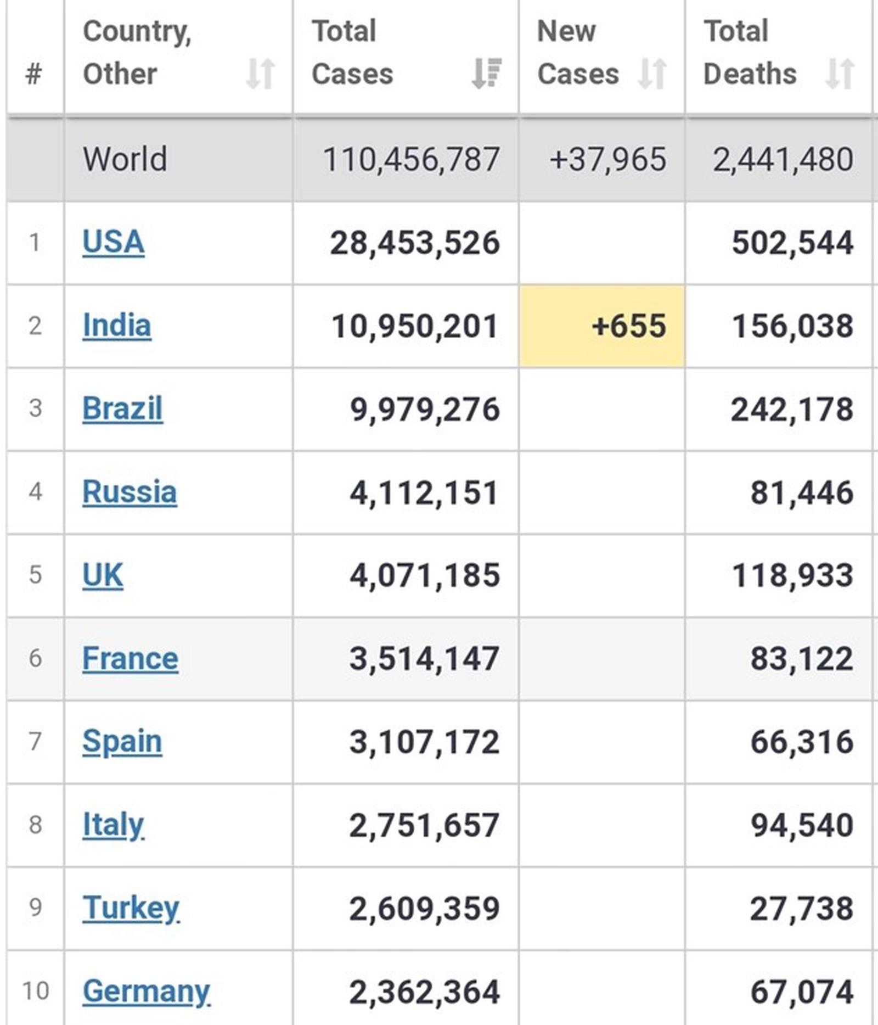Image resolution: width=878 pixels, height=1025 pixels.
Task: Click the Turkey link
Action: coord(131,908)
